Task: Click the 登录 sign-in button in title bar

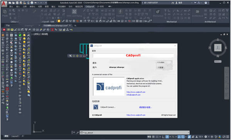Action: tap(179, 3)
